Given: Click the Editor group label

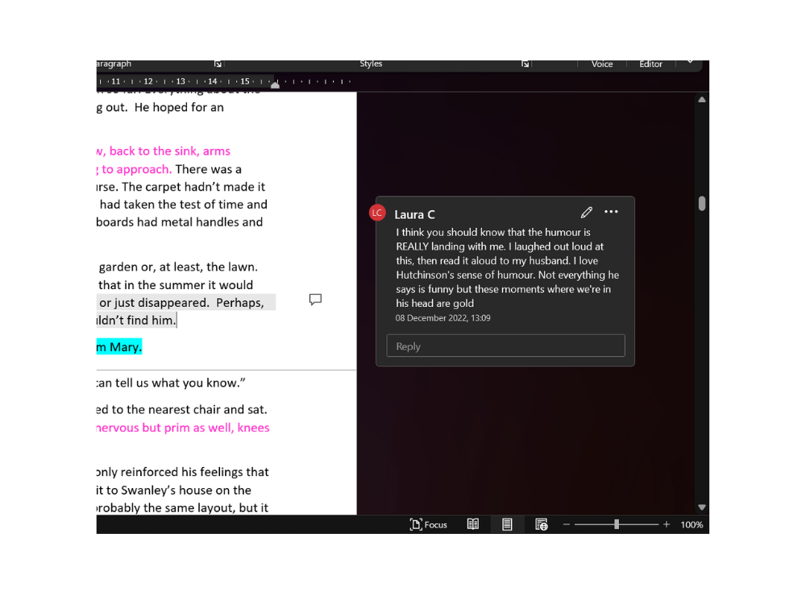Looking at the screenshot, I should point(650,64).
